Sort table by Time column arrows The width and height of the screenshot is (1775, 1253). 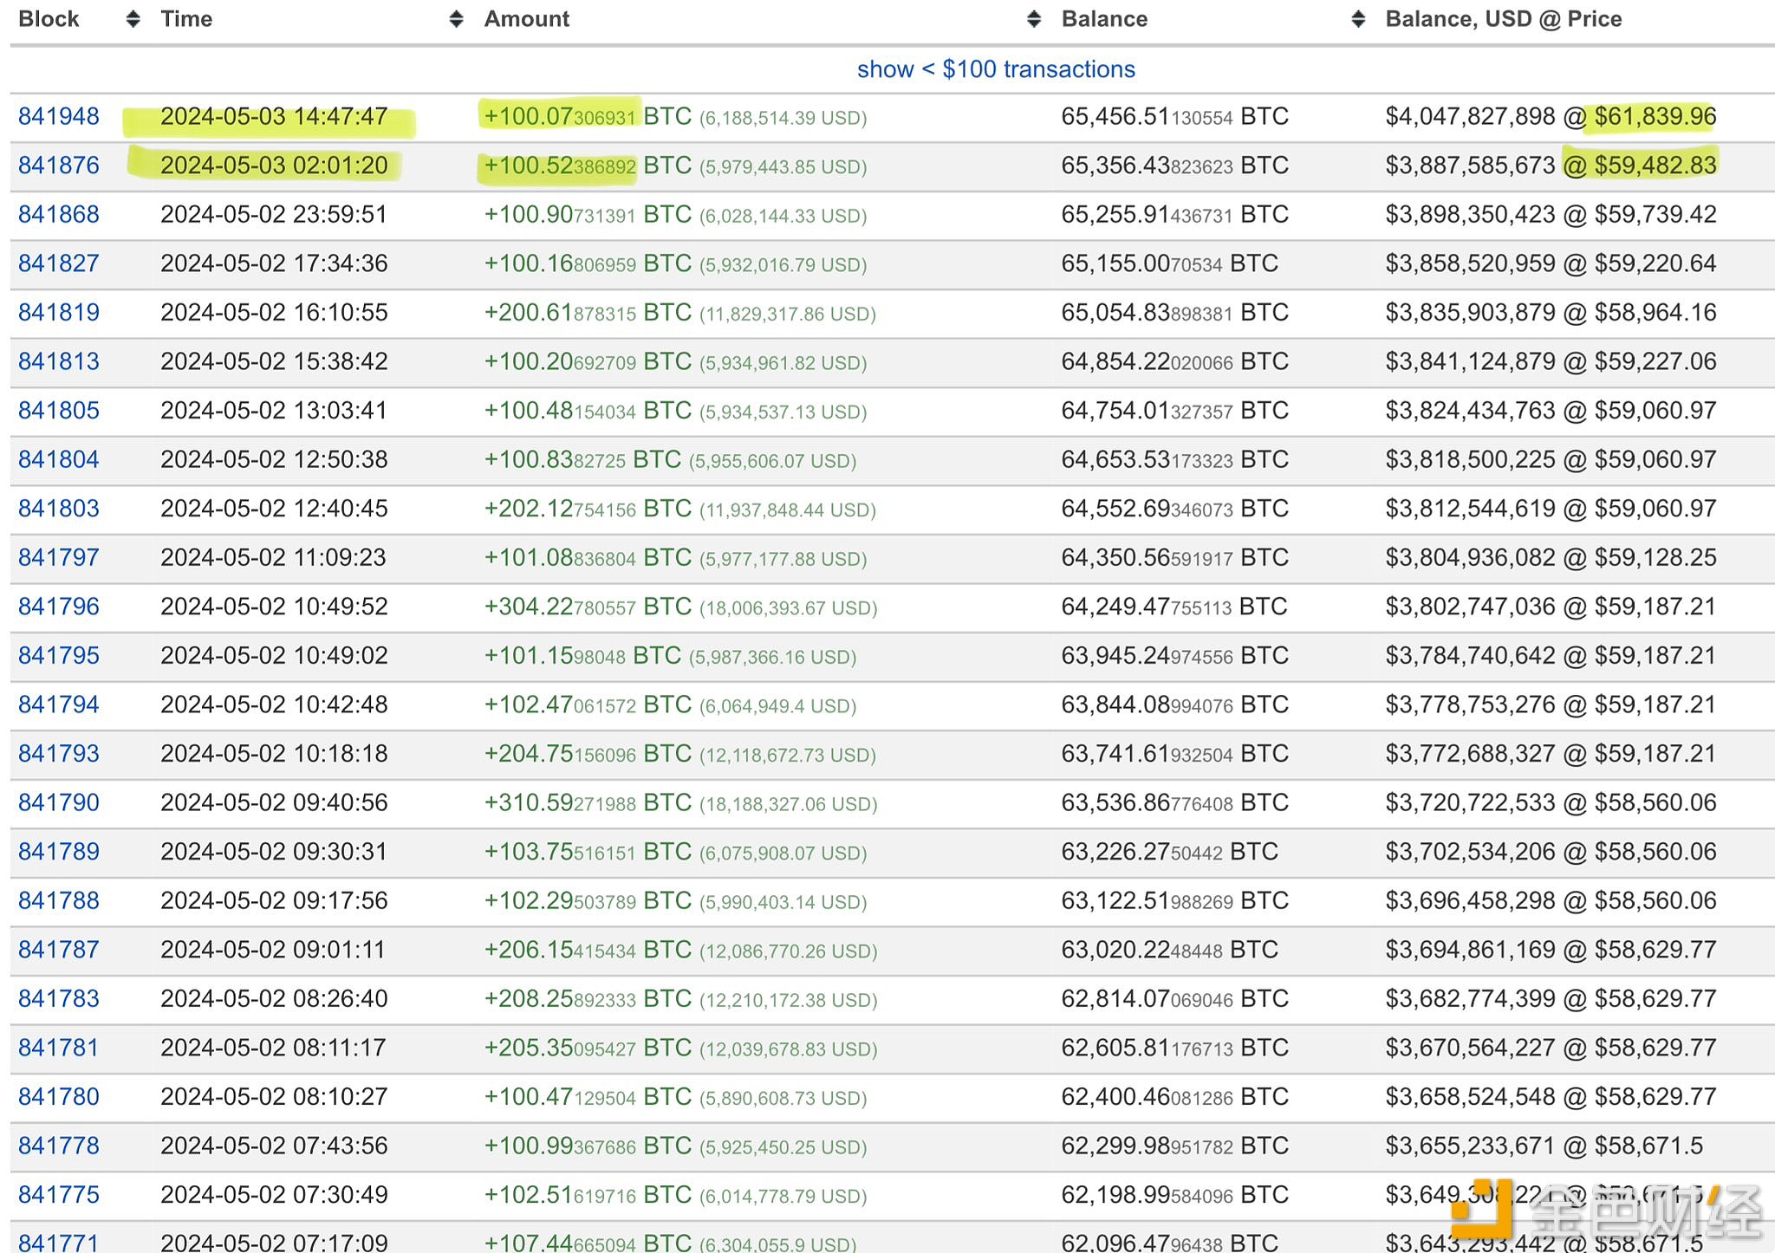pos(456,19)
